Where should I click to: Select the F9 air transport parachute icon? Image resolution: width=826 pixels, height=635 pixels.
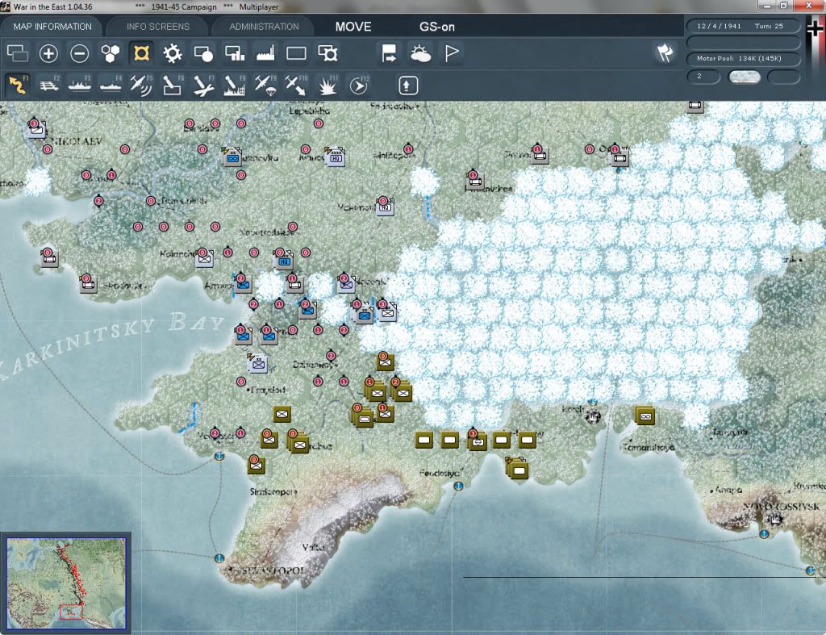click(x=265, y=85)
